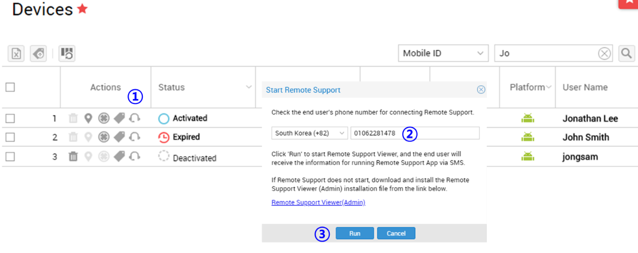This screenshot has height=253, width=638.
Task: Clear the search text with X icon
Action: click(x=604, y=54)
